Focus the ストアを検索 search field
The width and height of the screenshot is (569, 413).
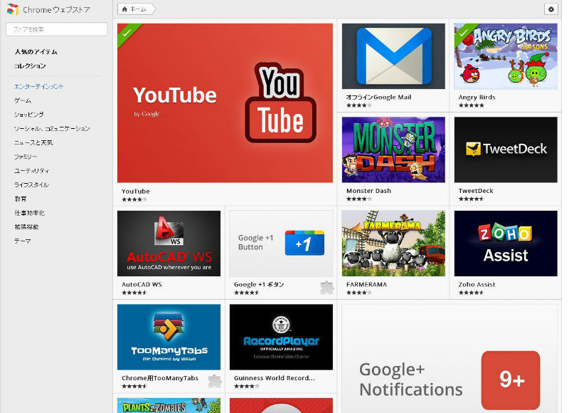point(57,29)
